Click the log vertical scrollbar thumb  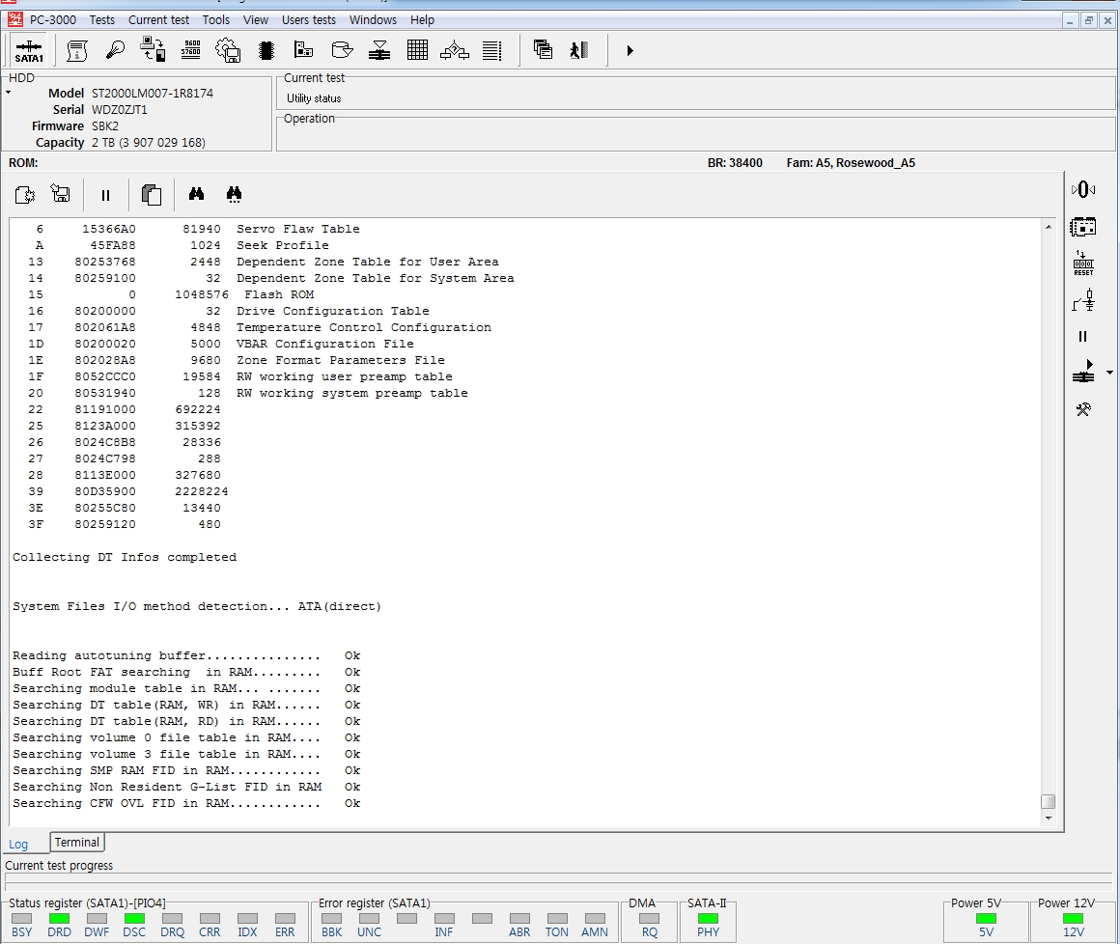pos(1049,801)
